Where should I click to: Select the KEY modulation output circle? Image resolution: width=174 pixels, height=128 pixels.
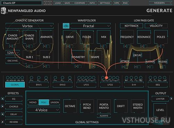[x=15, y=77]
